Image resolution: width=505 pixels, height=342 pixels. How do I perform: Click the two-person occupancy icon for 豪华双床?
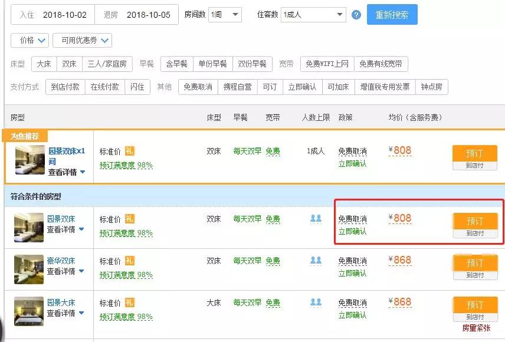click(x=316, y=260)
